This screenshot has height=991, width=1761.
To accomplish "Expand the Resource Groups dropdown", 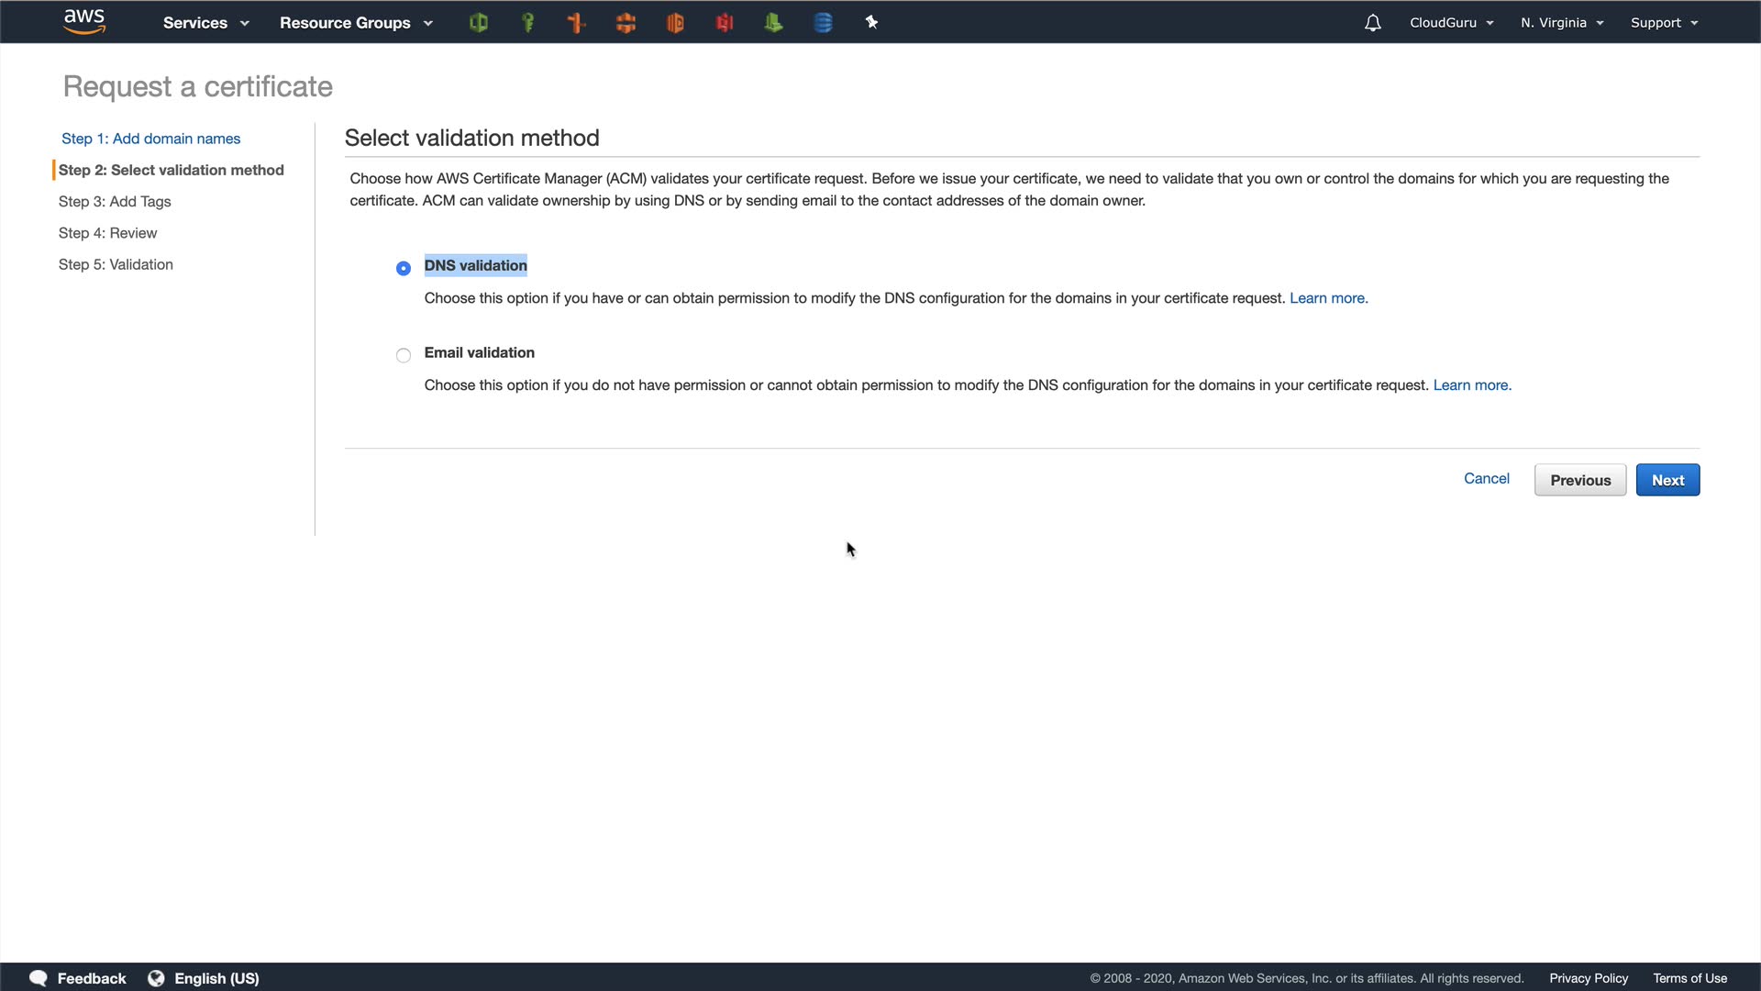I will pos(356,23).
